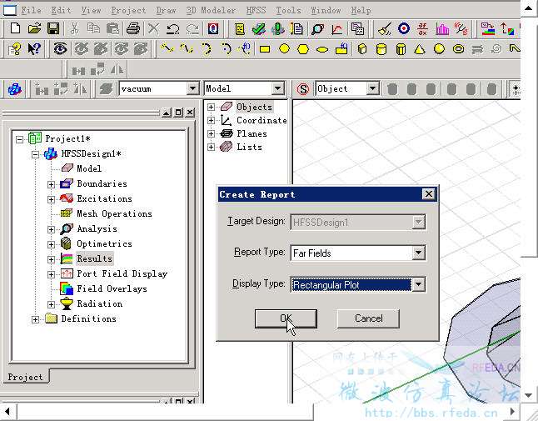Expand the Radiation tree node

51,304
